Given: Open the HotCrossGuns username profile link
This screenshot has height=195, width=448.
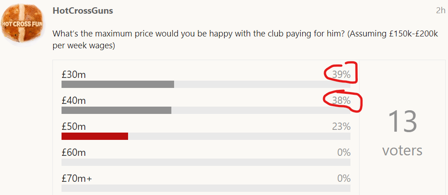Looking at the screenshot, I should coord(83,11).
